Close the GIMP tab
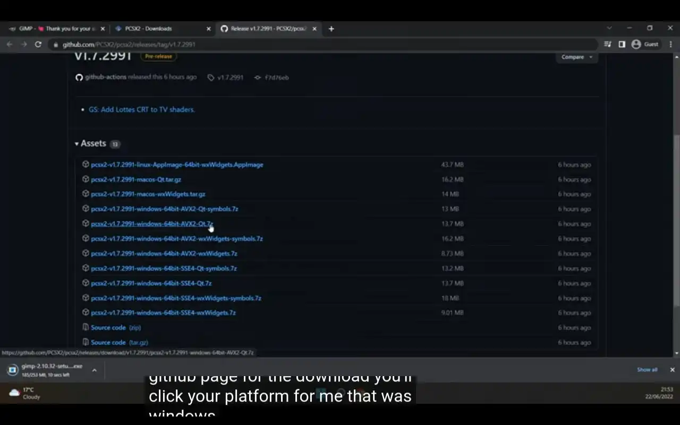Screen dimensions: 680x425 pyautogui.click(x=103, y=29)
